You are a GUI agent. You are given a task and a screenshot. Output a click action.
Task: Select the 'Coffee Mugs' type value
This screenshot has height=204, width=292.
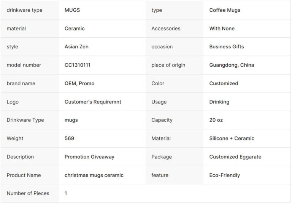coord(225,10)
